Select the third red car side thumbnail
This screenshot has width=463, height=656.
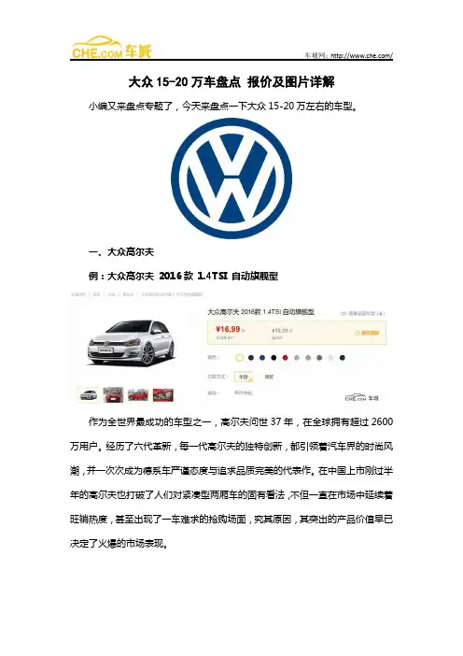pos(138,395)
